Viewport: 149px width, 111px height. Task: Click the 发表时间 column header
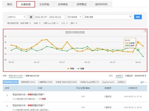(133, 88)
